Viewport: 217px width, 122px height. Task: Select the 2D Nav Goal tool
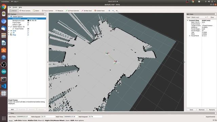point(87,11)
